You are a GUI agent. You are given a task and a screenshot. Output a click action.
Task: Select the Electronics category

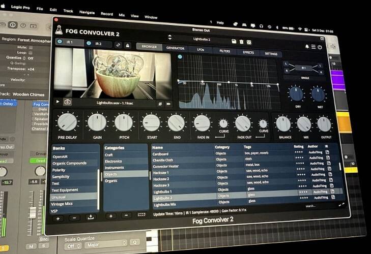[126, 161]
